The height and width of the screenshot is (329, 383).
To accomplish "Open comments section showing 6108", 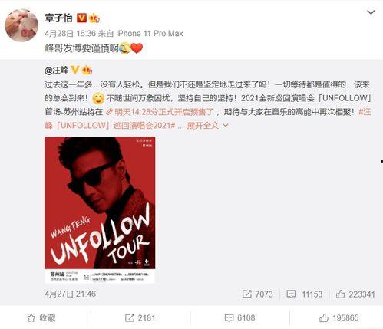I will (x=239, y=318).
